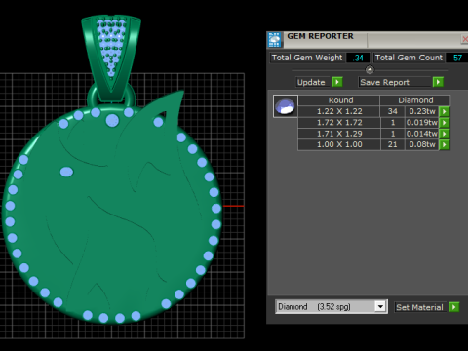Click the quantity 34 cell
The image size is (468, 351).
393,111
